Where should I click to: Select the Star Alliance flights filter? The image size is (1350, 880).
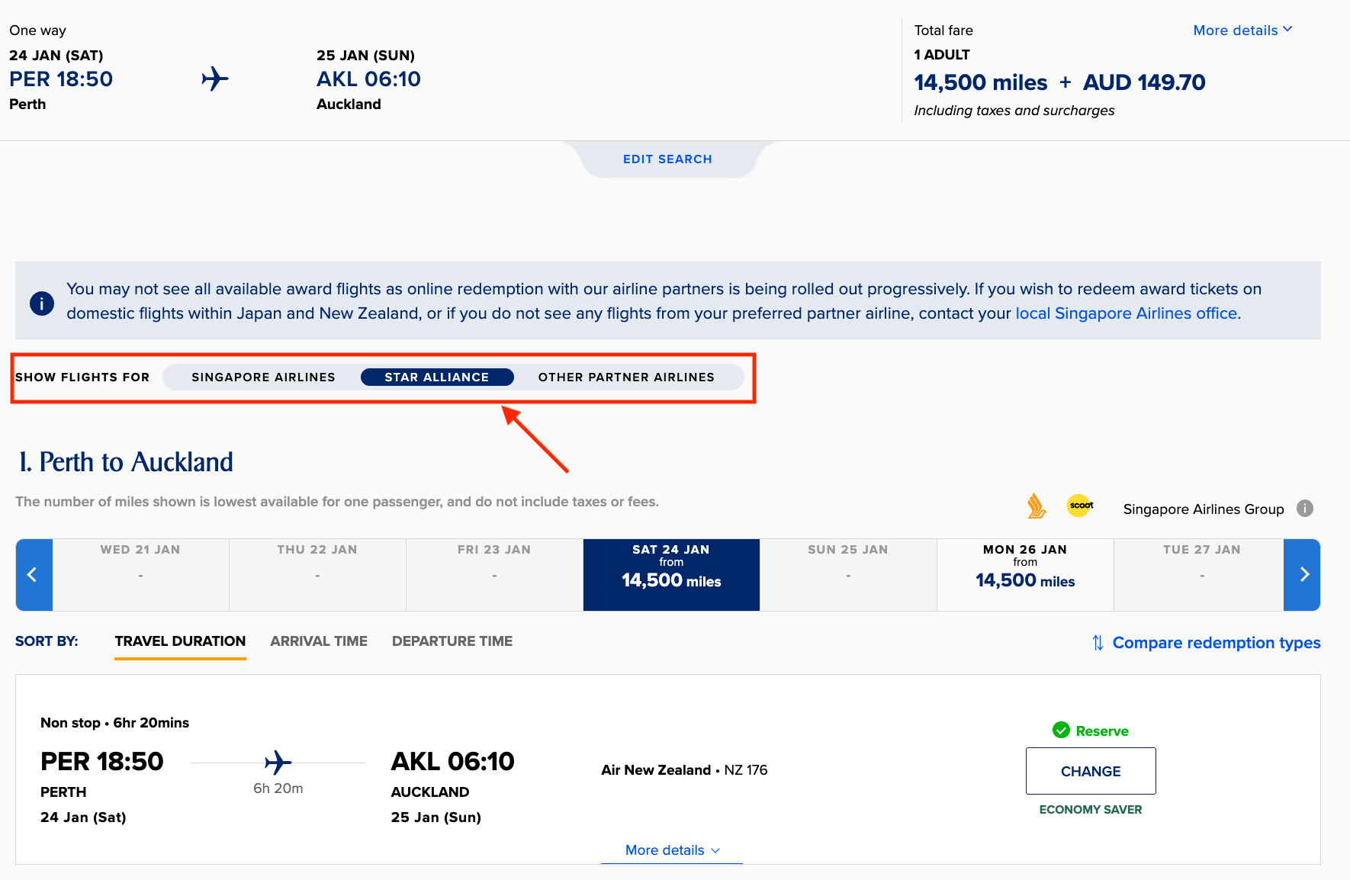(436, 377)
